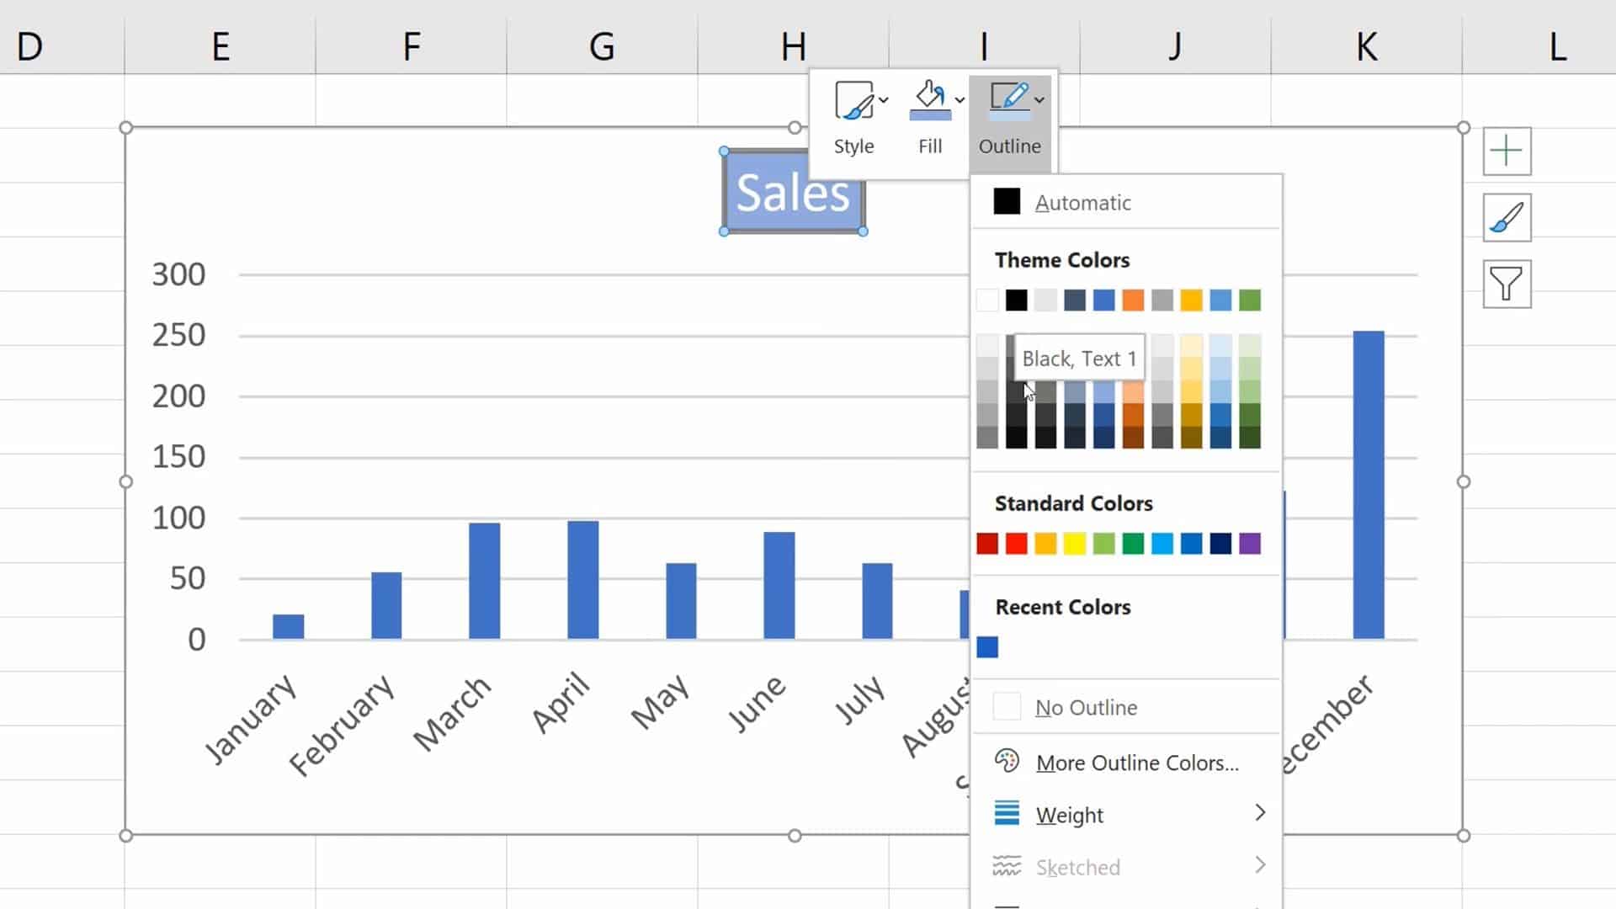Pick the gray theme color swatch

pos(1162,300)
